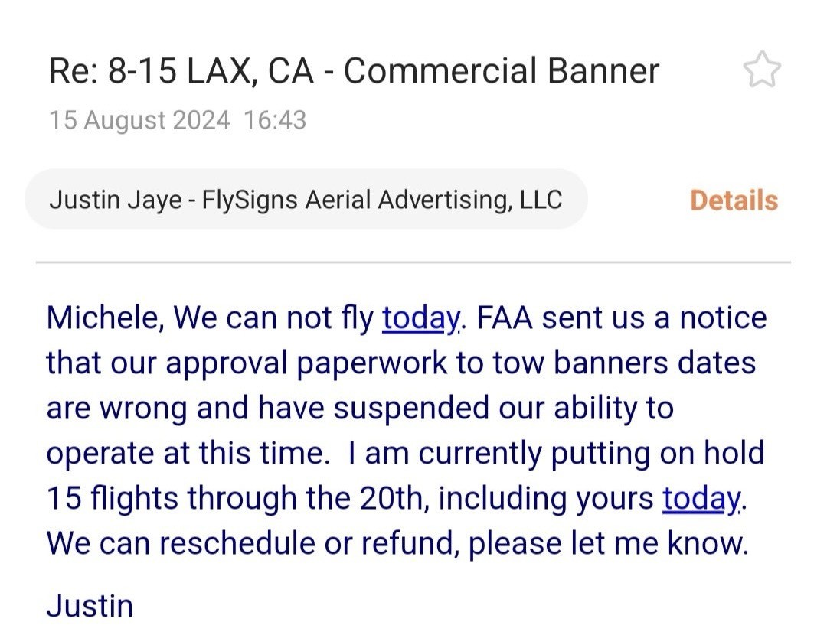Click the horizontal divider below the sender
The height and width of the screenshot is (635, 827).
click(413, 262)
